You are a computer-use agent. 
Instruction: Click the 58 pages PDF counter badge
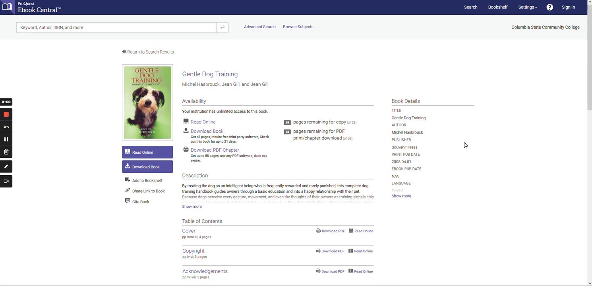[x=287, y=132]
